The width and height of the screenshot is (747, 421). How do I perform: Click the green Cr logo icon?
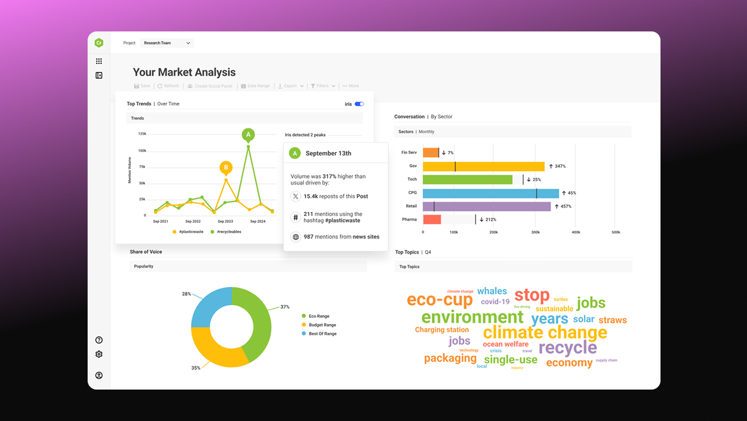[99, 43]
